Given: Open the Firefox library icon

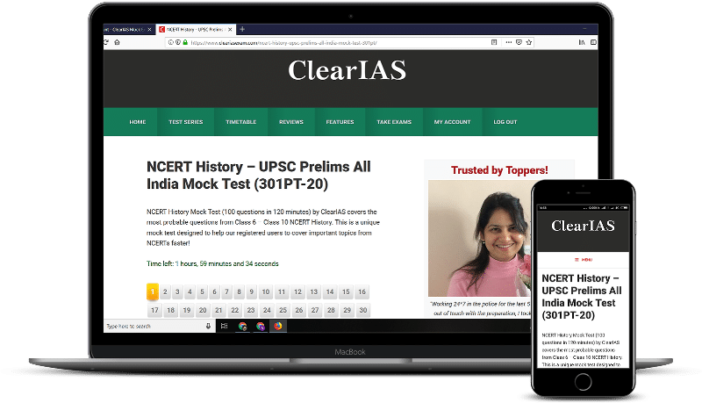Looking at the screenshot, I should pyautogui.click(x=582, y=42).
